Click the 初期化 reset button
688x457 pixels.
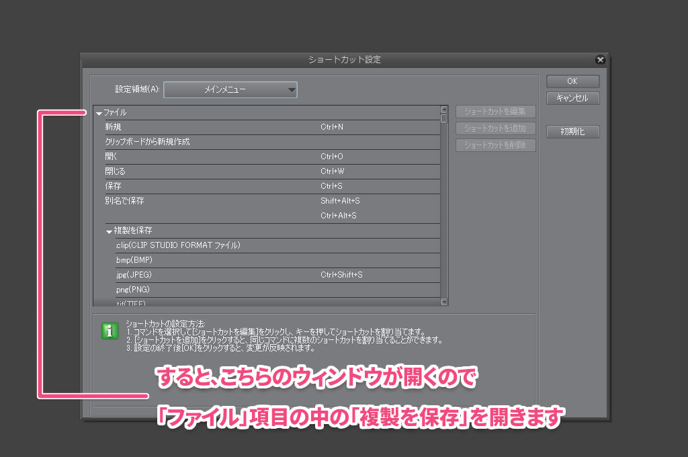(x=572, y=132)
